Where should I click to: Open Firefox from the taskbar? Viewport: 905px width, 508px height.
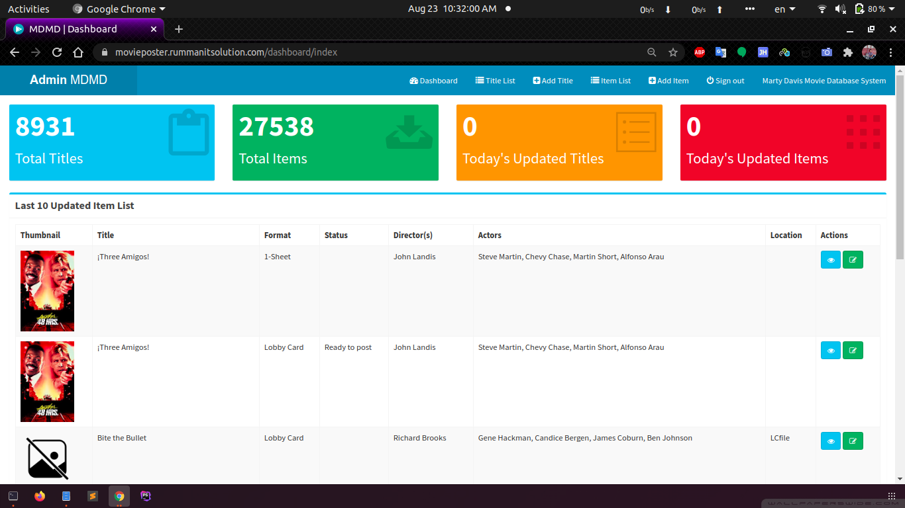point(40,496)
